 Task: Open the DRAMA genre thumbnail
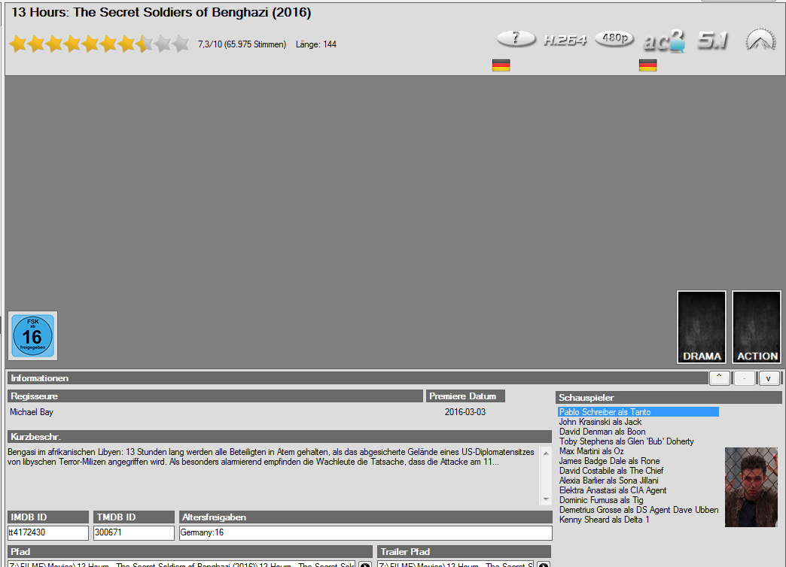(701, 327)
